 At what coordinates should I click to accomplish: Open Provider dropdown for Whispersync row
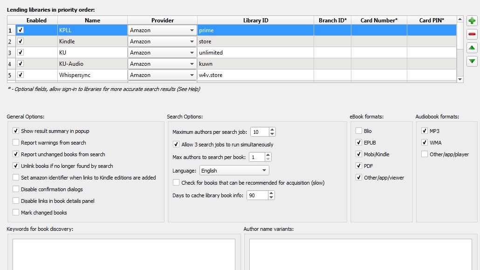pyautogui.click(x=162, y=75)
